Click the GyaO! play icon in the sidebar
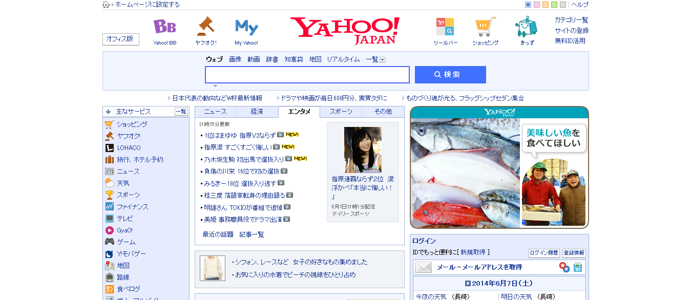Image resolution: width=691 pixels, height=300 pixels. [x=109, y=230]
